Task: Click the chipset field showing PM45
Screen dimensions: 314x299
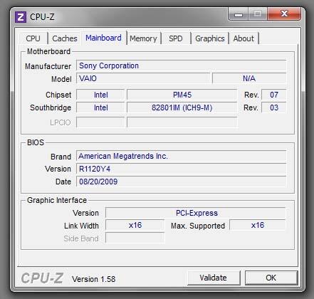Action: tap(182, 95)
